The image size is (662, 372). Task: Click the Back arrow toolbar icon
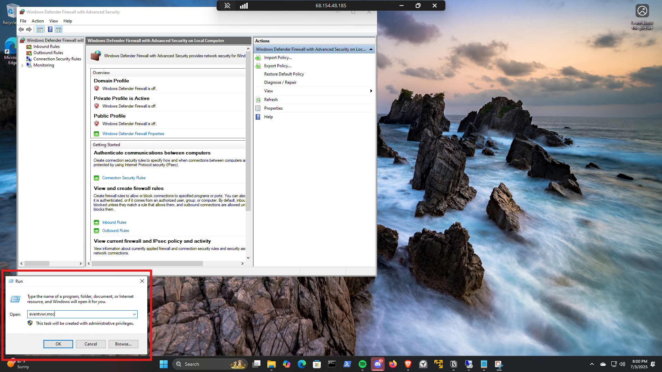coord(21,30)
